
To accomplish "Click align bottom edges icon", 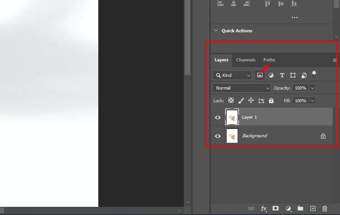I will [294, 4].
